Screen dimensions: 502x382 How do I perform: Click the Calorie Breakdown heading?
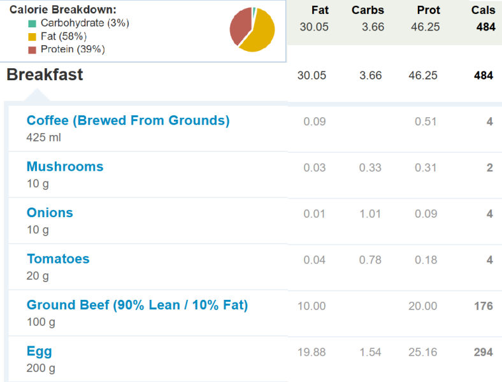click(62, 10)
